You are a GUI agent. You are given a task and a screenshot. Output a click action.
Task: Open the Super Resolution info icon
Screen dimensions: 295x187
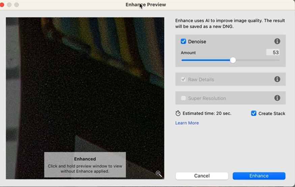277,98
